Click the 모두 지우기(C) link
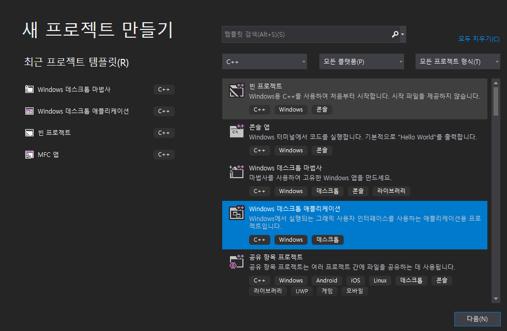Viewport: 507px width, 331px height. pyautogui.click(x=479, y=39)
